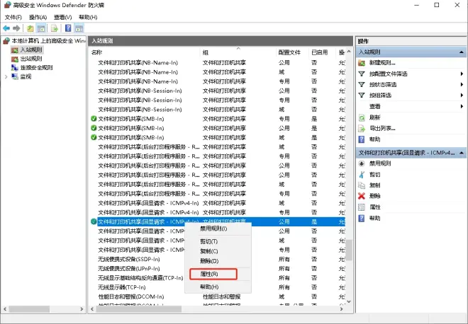468x324 pixels.
Task: Open the 按配置文件筛选 submenu arrow
Action: pyautogui.click(x=462, y=74)
